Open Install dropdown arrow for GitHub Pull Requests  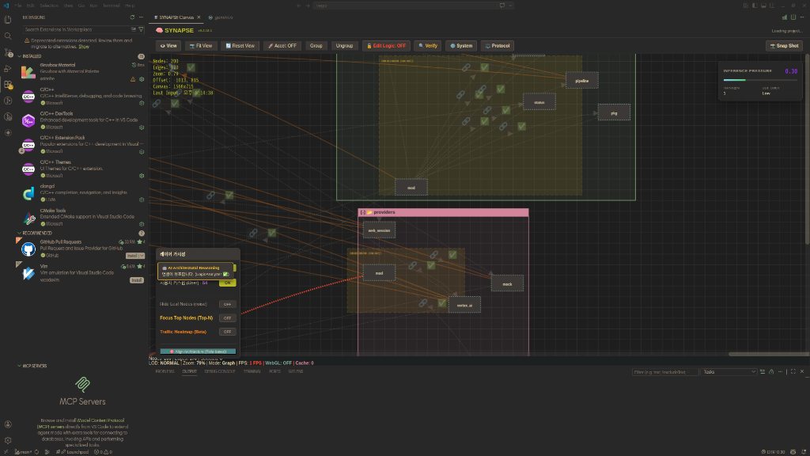(142, 256)
